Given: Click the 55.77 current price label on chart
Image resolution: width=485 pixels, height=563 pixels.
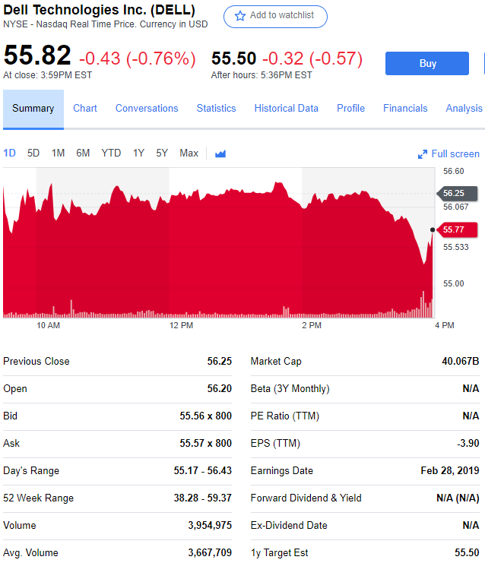Looking at the screenshot, I should pyautogui.click(x=455, y=229).
